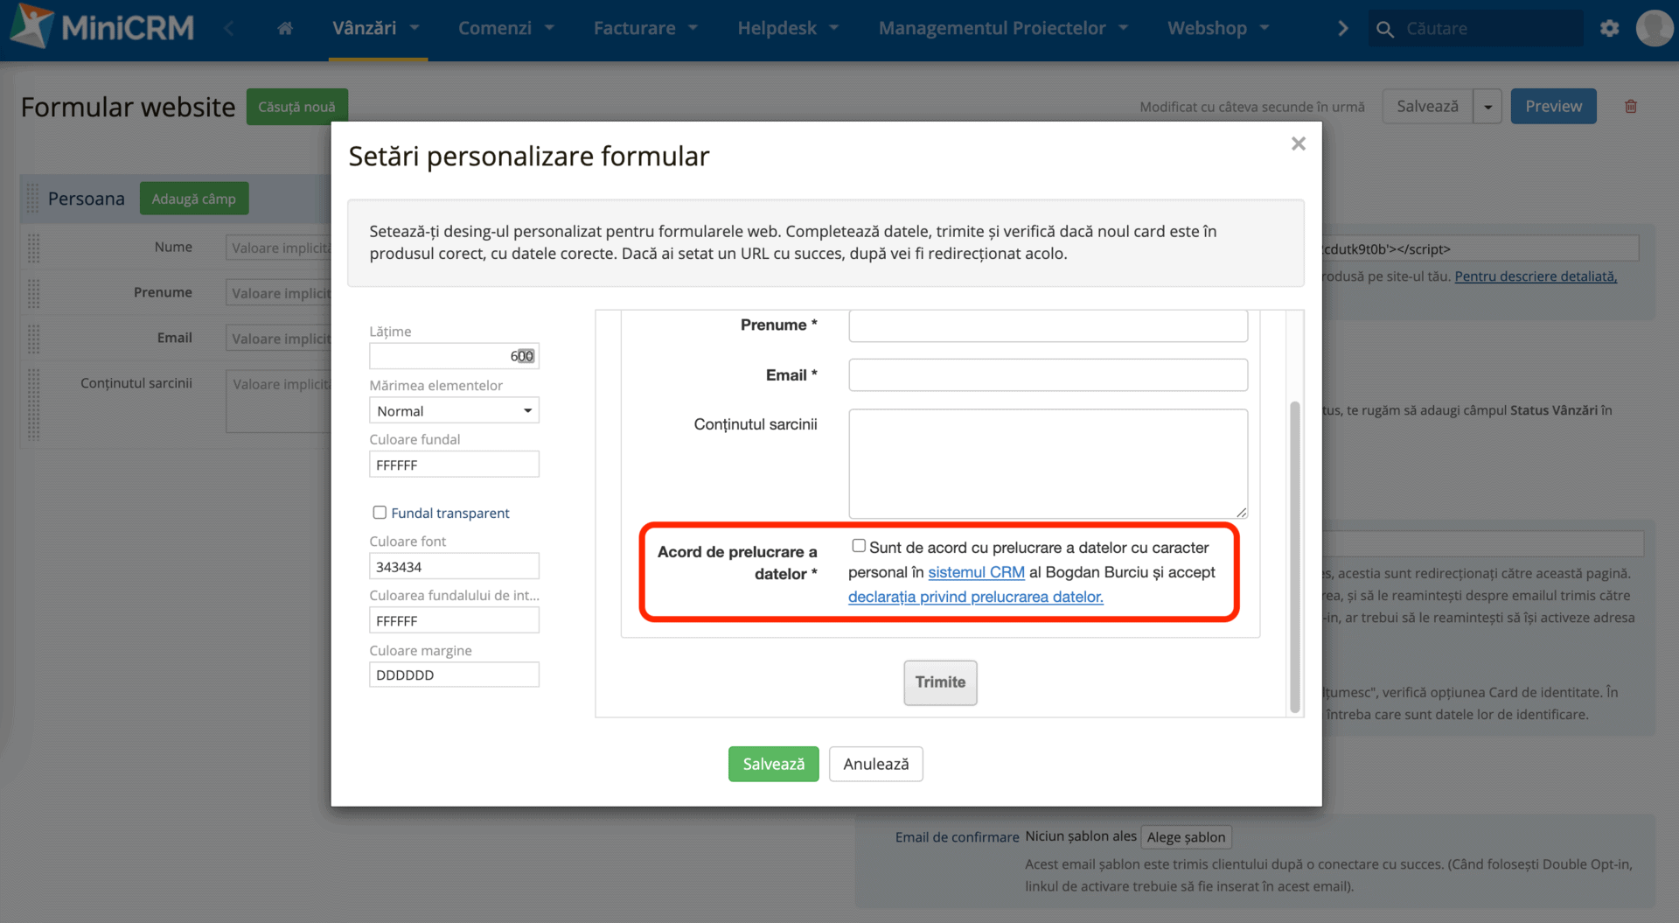Click the MiniCRM logo

(x=101, y=27)
